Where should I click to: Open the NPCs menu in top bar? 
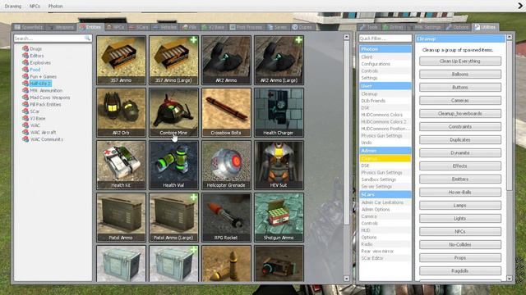click(35, 6)
